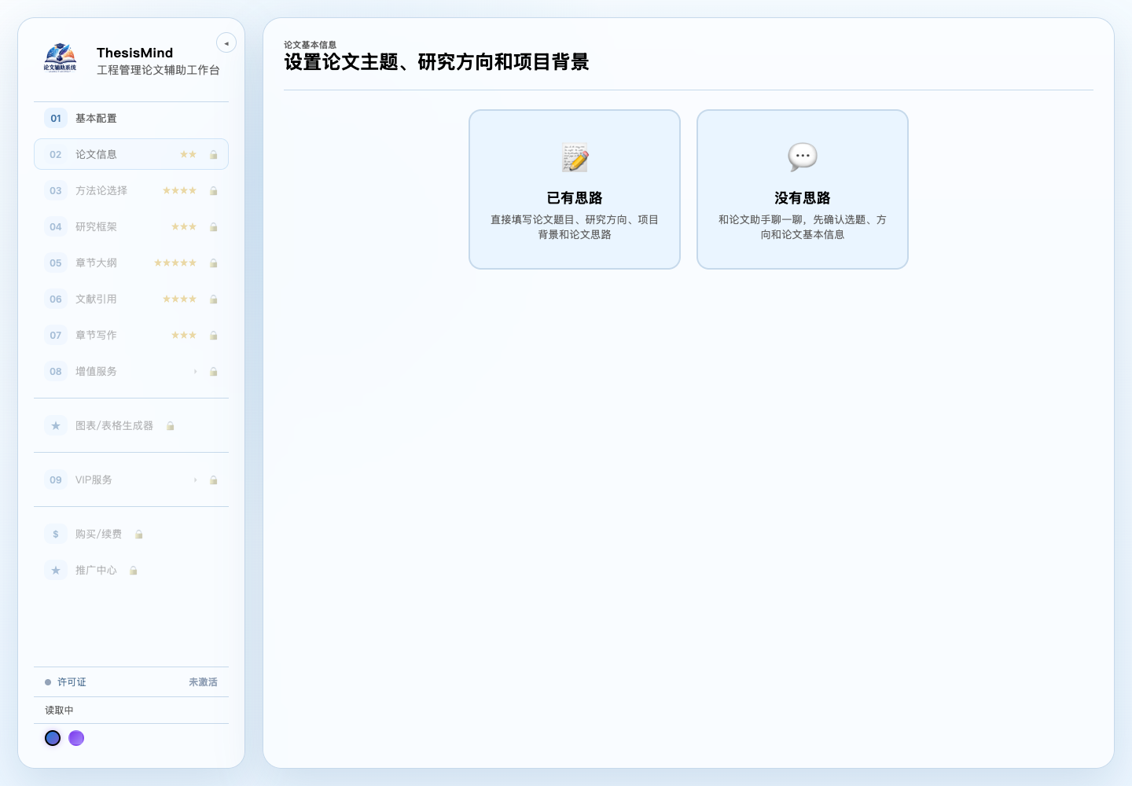
Task: Click lock icon on 章节大纲 row
Action: pos(213,263)
